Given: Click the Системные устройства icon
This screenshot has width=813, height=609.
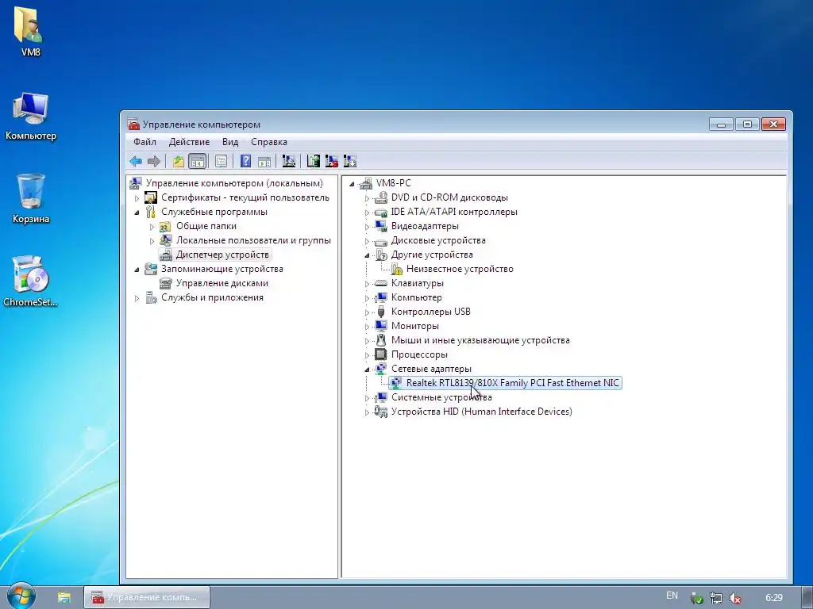Looking at the screenshot, I should pos(380,398).
